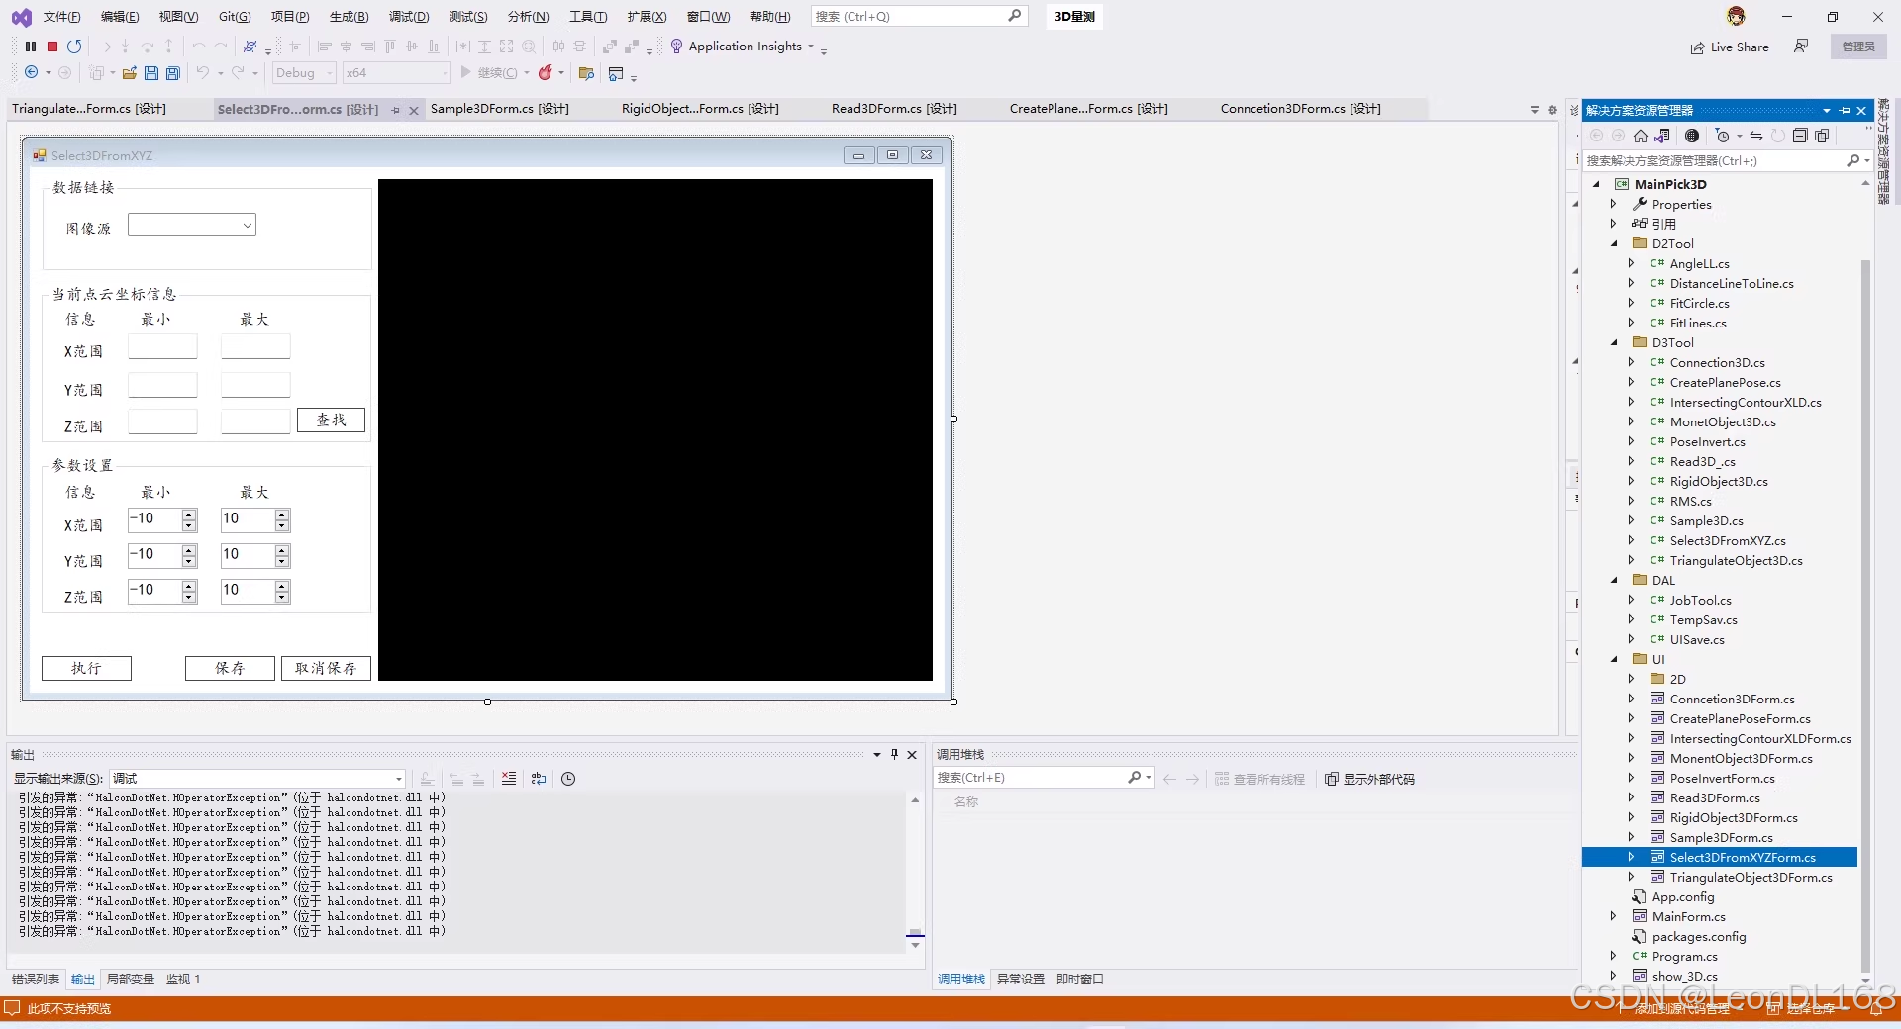Click the user account avatar icon
The image size is (1901, 1029).
click(1736, 16)
